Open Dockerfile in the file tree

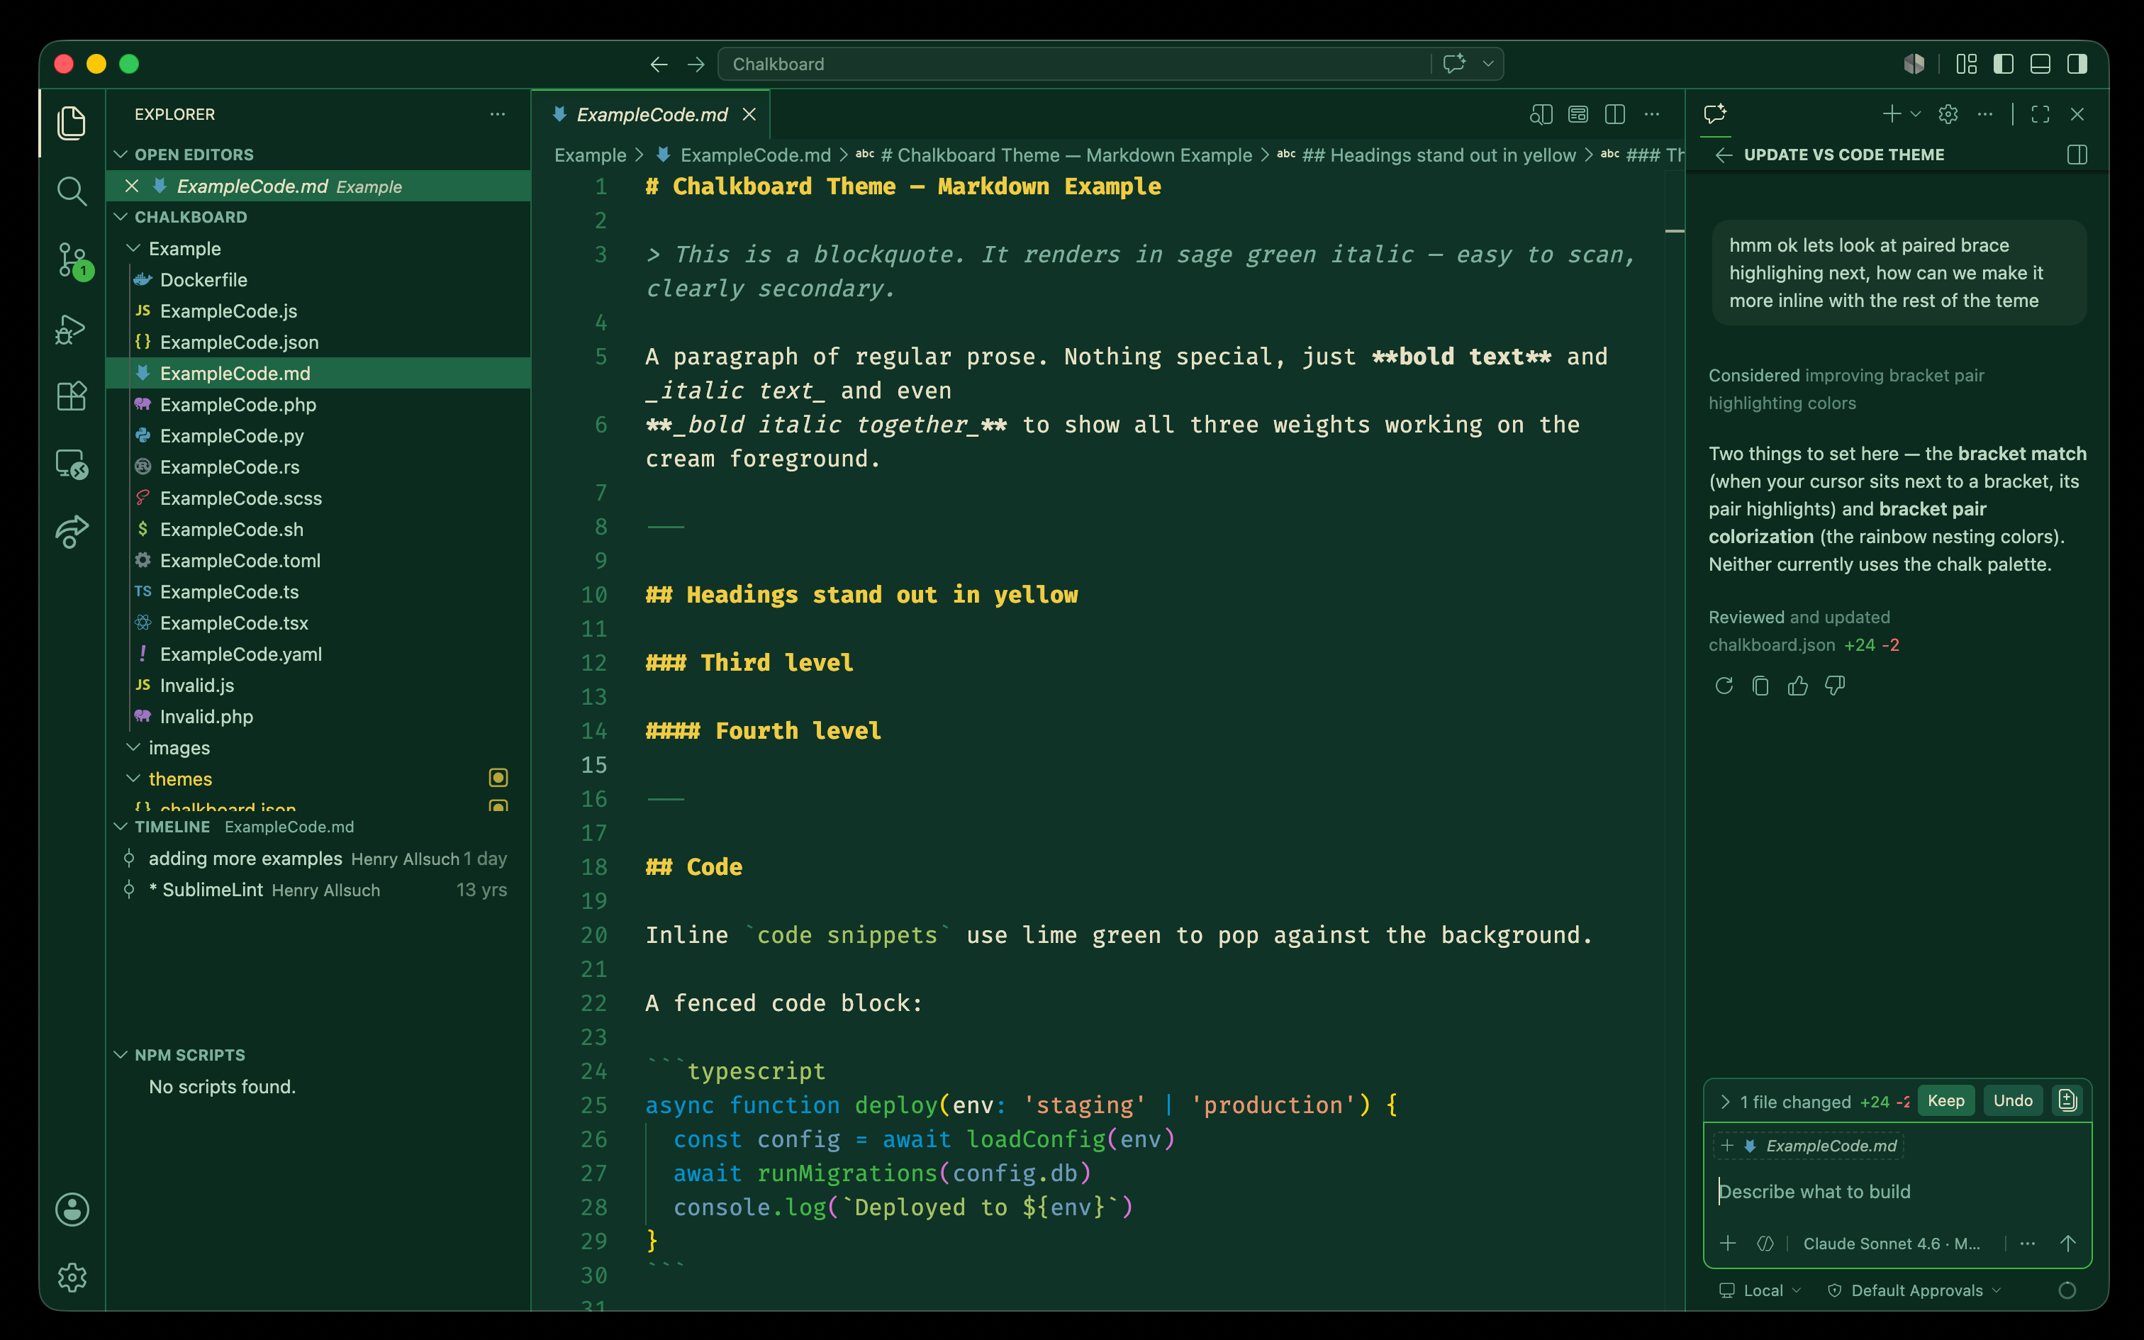[319, 279]
